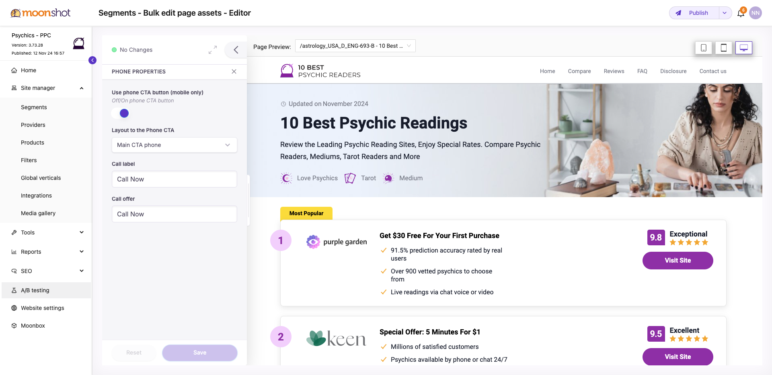Expand the SEO section
The image size is (772, 375).
click(x=82, y=271)
